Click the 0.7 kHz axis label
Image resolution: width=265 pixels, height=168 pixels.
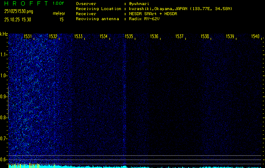click(3, 139)
